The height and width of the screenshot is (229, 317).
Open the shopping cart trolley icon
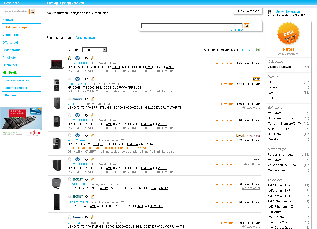pyautogui.click(x=270, y=13)
